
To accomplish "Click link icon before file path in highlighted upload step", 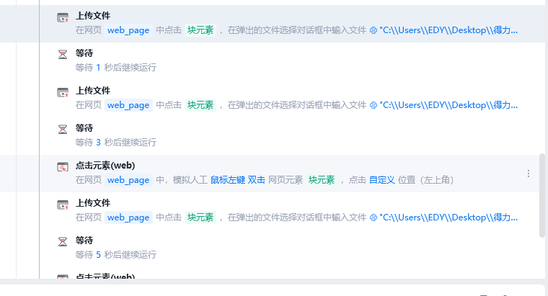I will pyautogui.click(x=374, y=30).
